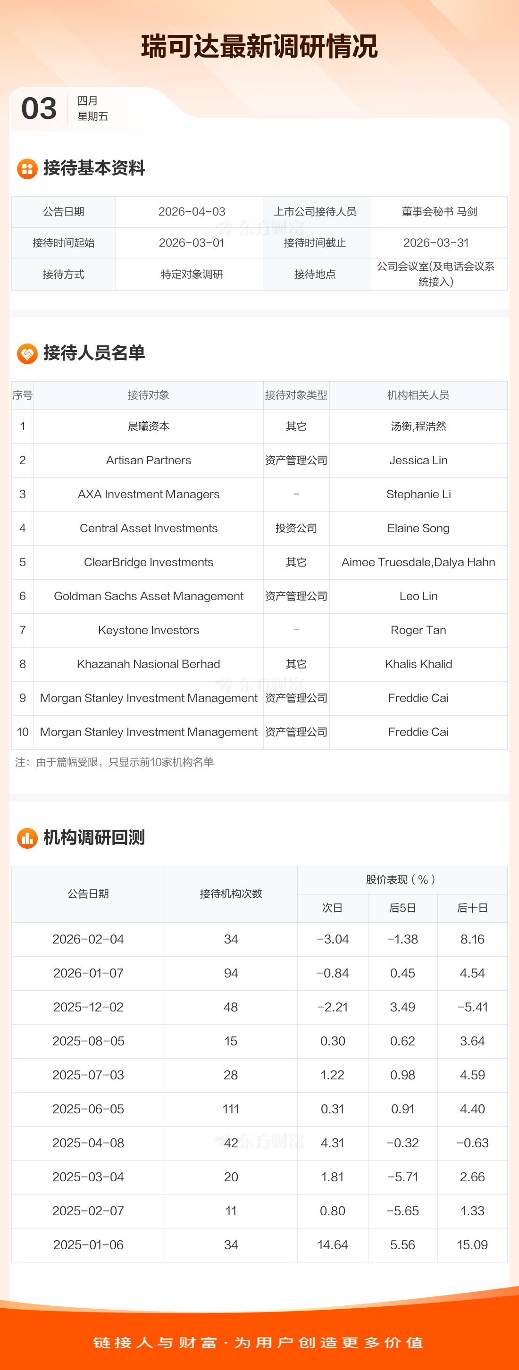Click the name Roger Tan
The image size is (519, 1370).
[419, 631]
